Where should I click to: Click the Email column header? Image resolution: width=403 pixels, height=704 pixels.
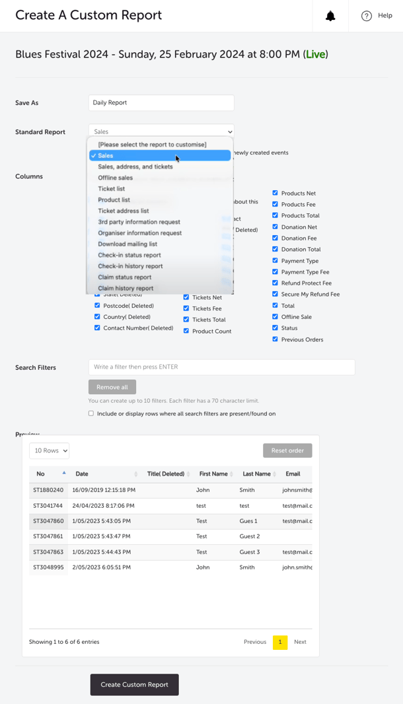pyautogui.click(x=293, y=474)
